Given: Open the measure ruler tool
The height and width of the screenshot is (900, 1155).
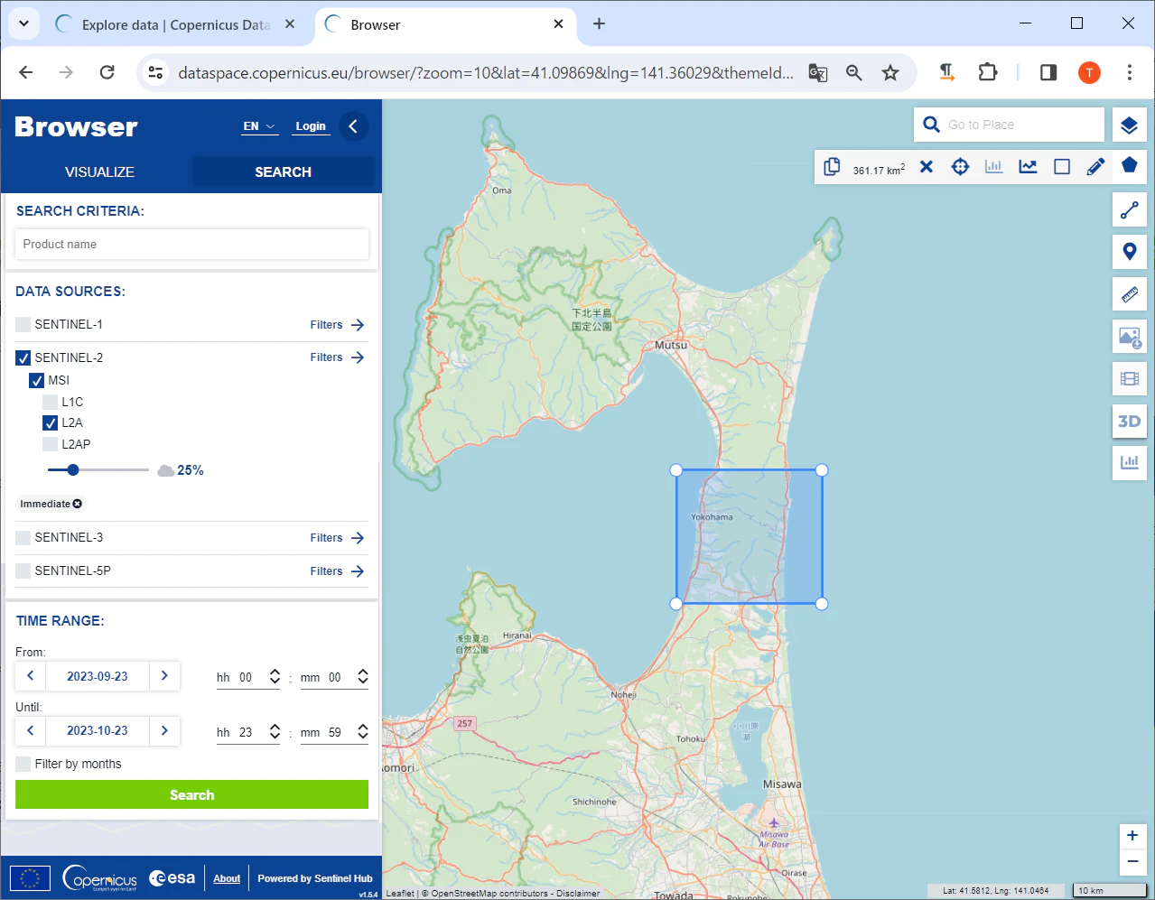Looking at the screenshot, I should (x=1129, y=294).
